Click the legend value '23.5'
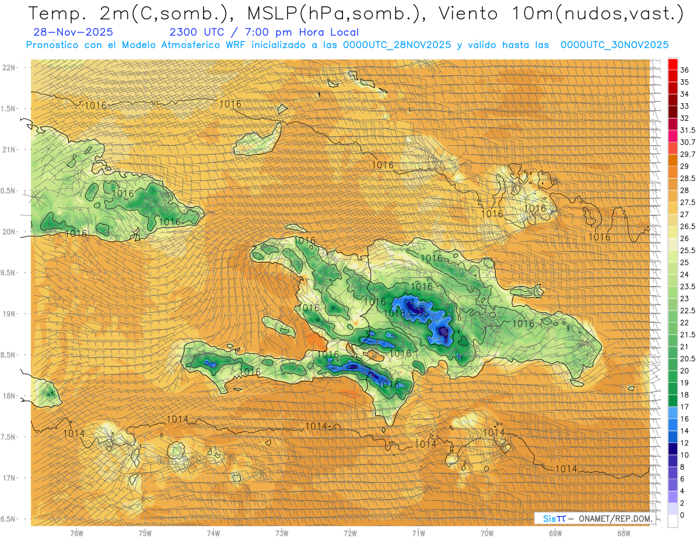 point(687,287)
